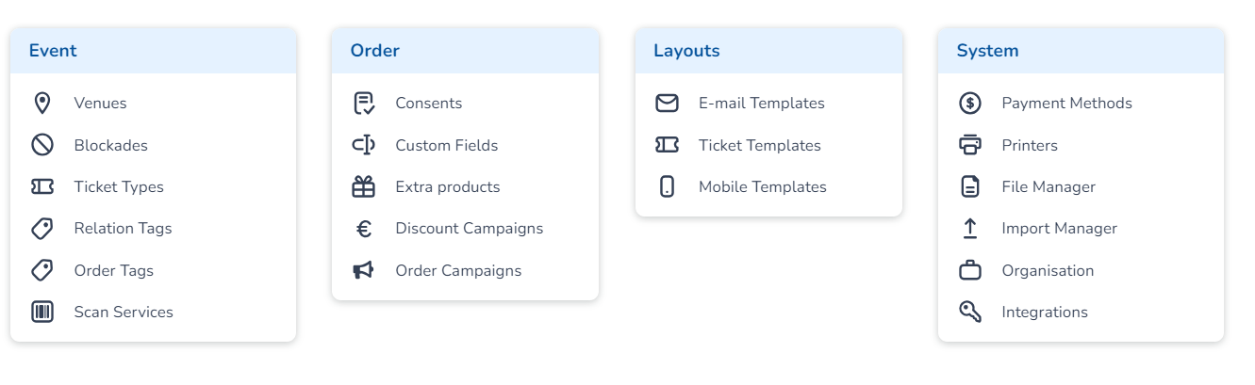Click the Import Manager upload arrow icon
The image size is (1255, 385).
[x=969, y=229]
